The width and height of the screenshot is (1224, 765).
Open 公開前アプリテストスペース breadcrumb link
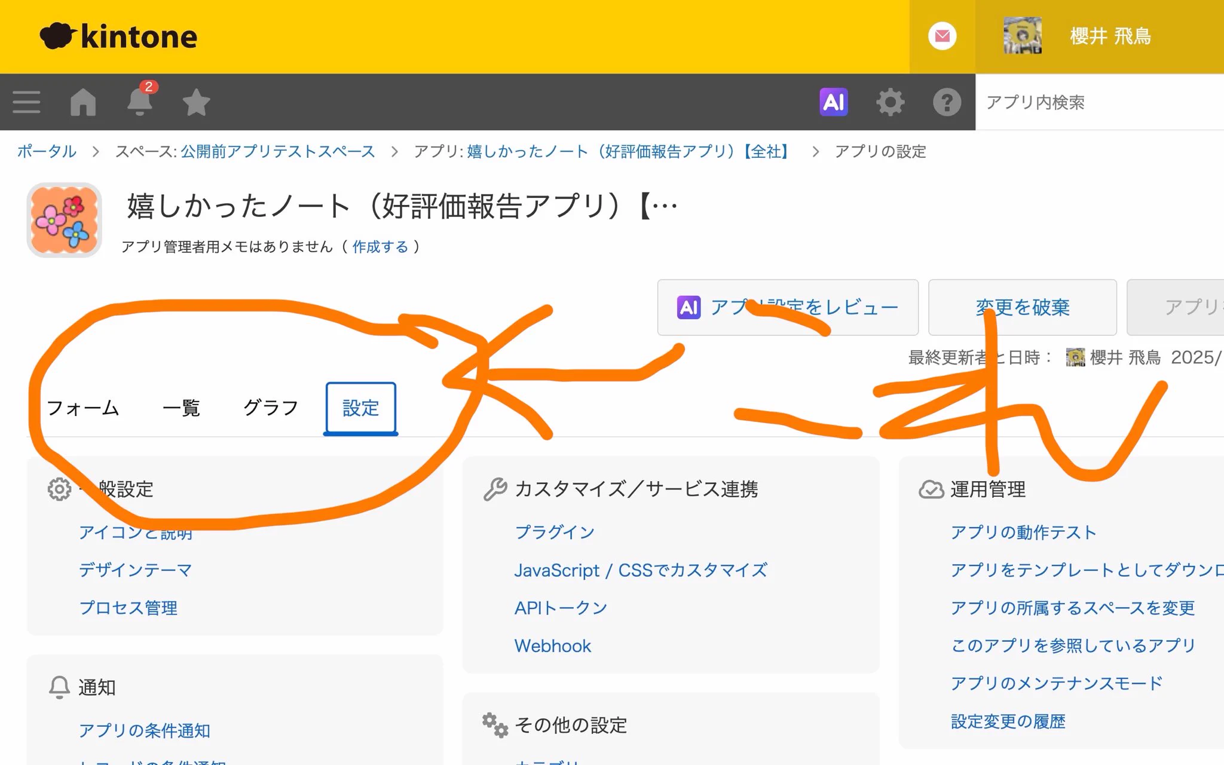pos(277,151)
